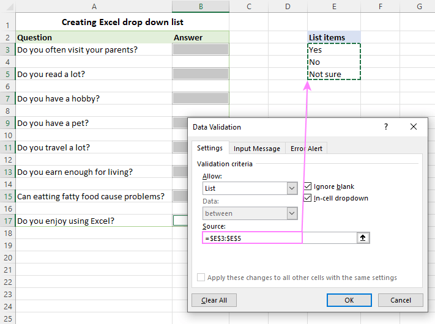The image size is (435, 324).
Task: Switch to the Settings tab
Action: 210,148
